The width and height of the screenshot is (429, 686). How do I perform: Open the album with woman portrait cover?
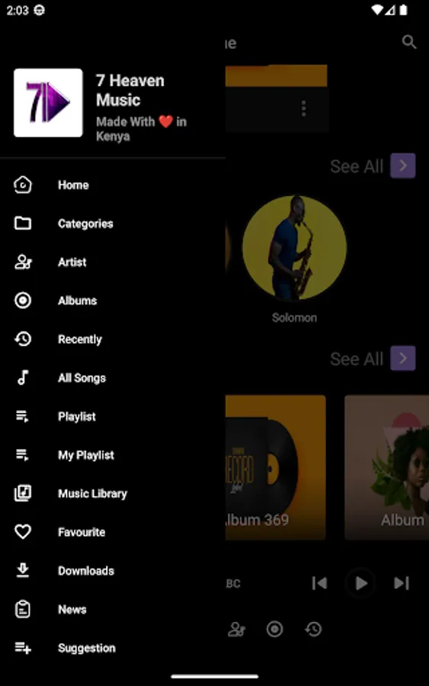(x=386, y=467)
